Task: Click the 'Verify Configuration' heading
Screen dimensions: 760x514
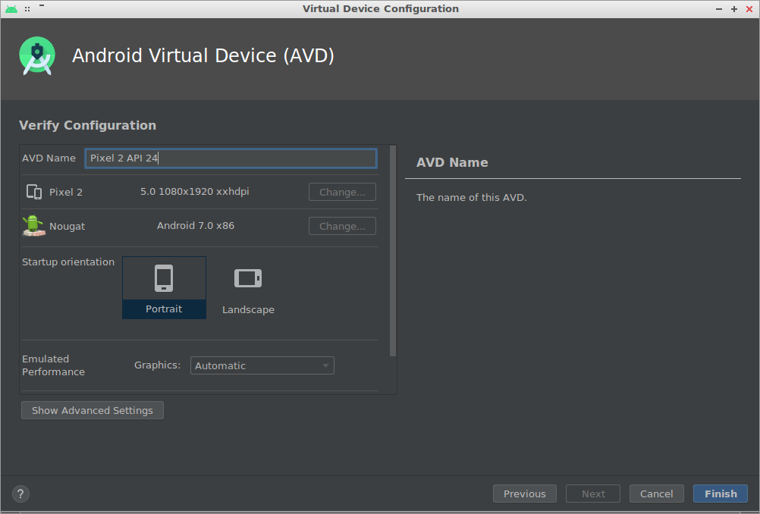Action: pyautogui.click(x=88, y=126)
